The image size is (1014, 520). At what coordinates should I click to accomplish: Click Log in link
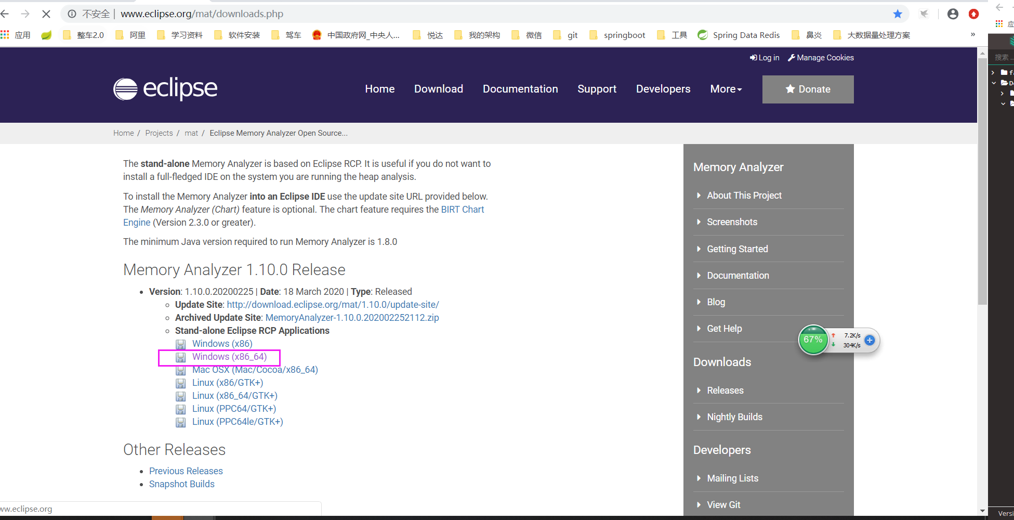(x=765, y=58)
